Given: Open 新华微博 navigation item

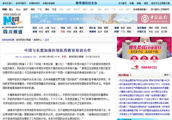Looking at the screenshot, I should click(142, 28).
